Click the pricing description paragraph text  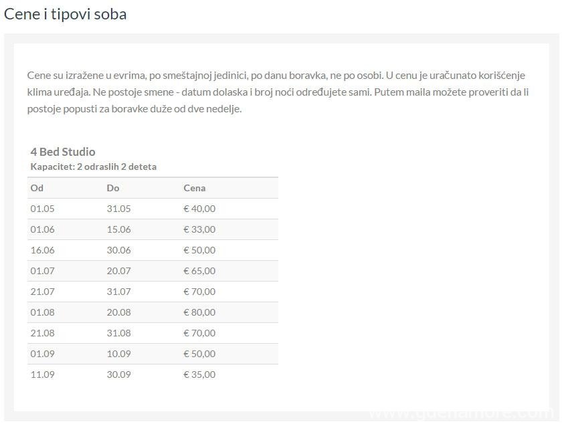[278, 92]
